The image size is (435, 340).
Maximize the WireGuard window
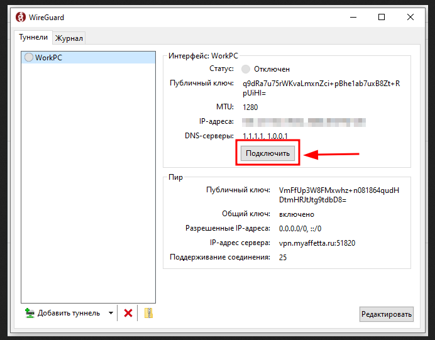(382, 18)
